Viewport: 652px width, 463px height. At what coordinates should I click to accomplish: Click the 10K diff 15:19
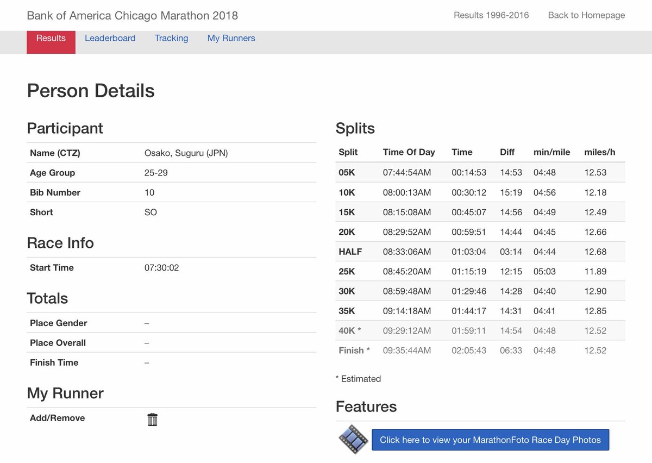511,192
